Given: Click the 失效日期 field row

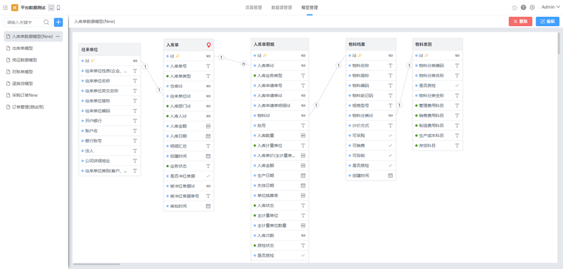Looking at the screenshot, I should click(x=279, y=185).
